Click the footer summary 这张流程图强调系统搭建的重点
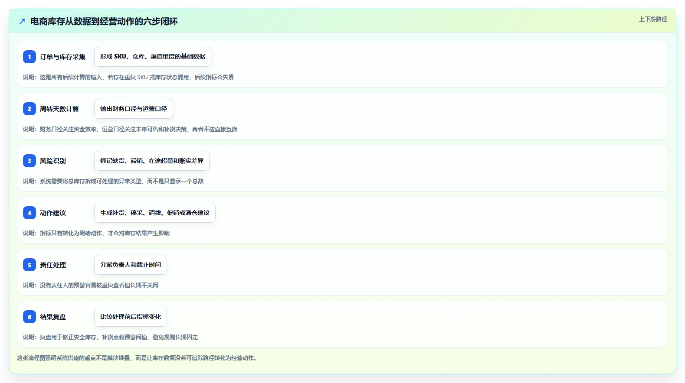The image size is (685, 383). 137,358
